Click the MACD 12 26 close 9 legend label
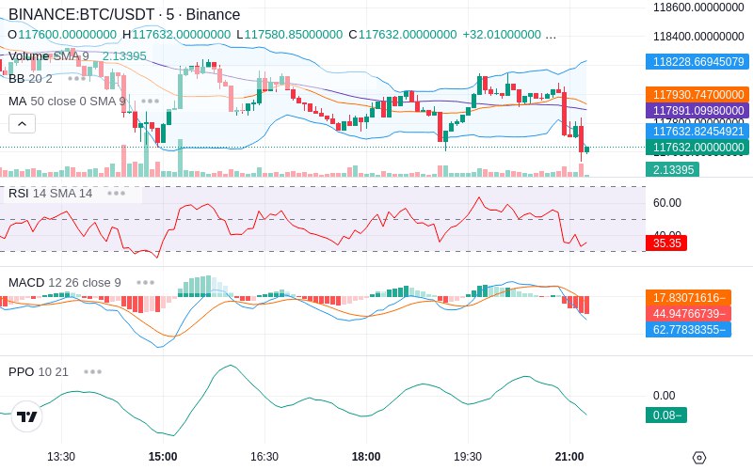753x470 pixels. (65, 283)
